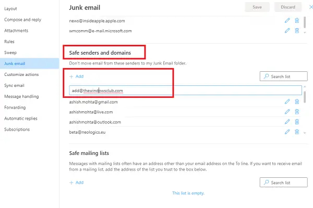Click the Discard button
The image size is (313, 208).
288,7
